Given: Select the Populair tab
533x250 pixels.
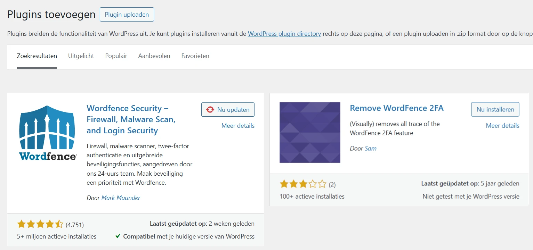Looking at the screenshot, I should coord(116,56).
